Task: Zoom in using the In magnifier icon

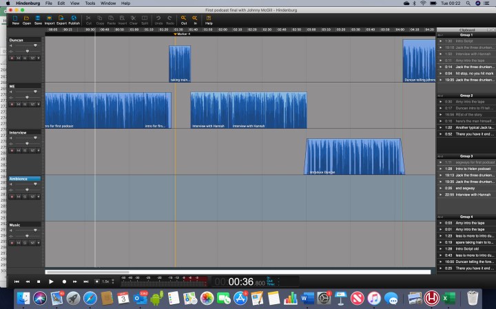Action: point(195,19)
